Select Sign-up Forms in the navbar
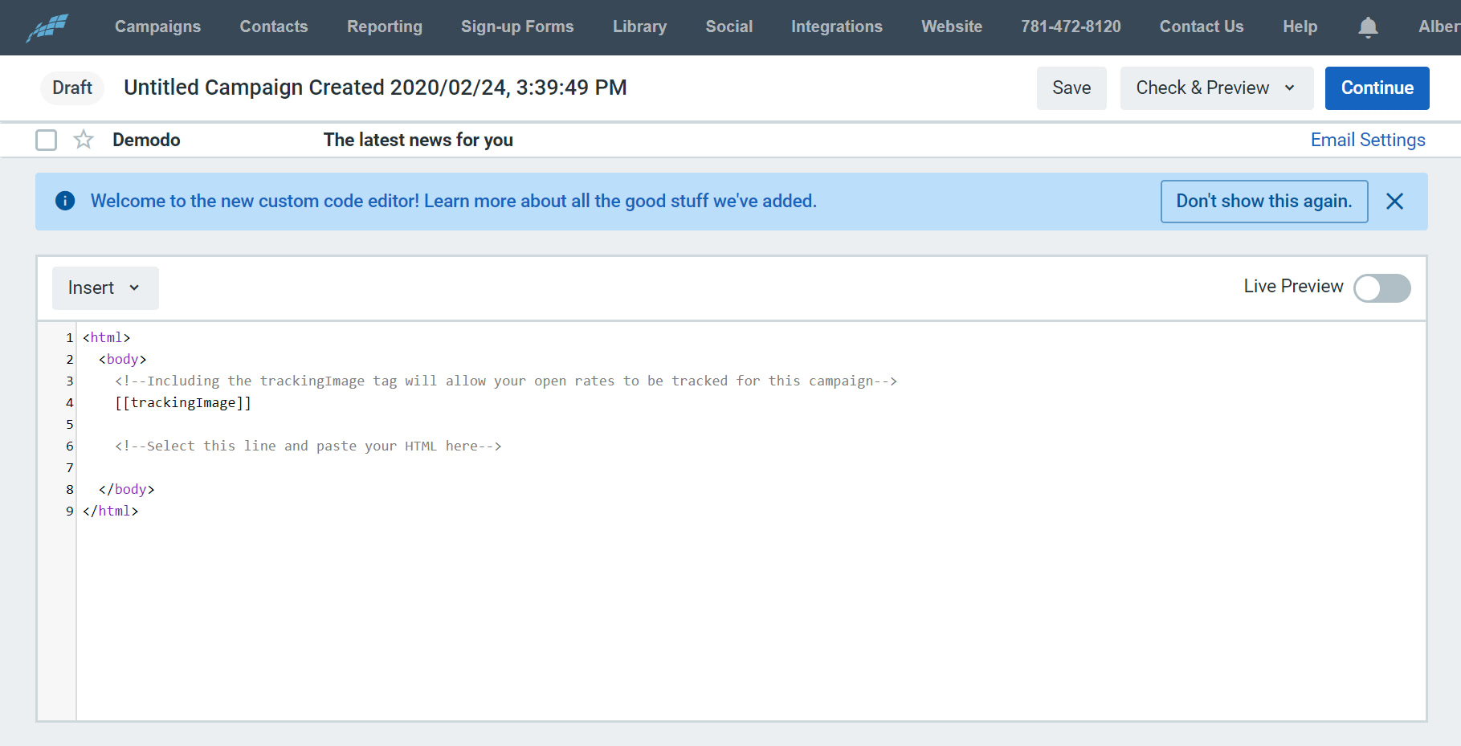Screen dimensions: 1461x746 (517, 26)
